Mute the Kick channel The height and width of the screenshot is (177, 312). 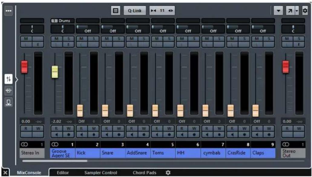(x=82, y=39)
